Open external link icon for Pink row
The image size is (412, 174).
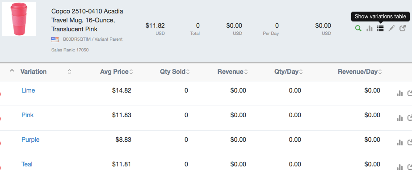(x=410, y=118)
